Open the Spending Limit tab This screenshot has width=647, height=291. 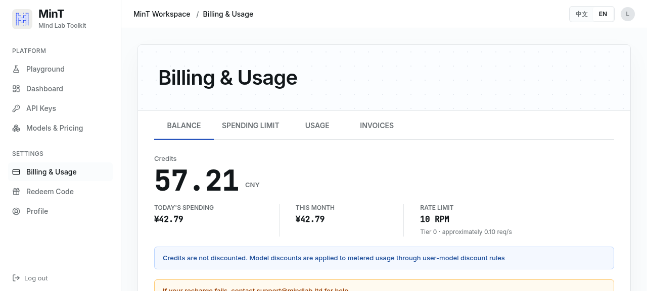[x=251, y=126]
